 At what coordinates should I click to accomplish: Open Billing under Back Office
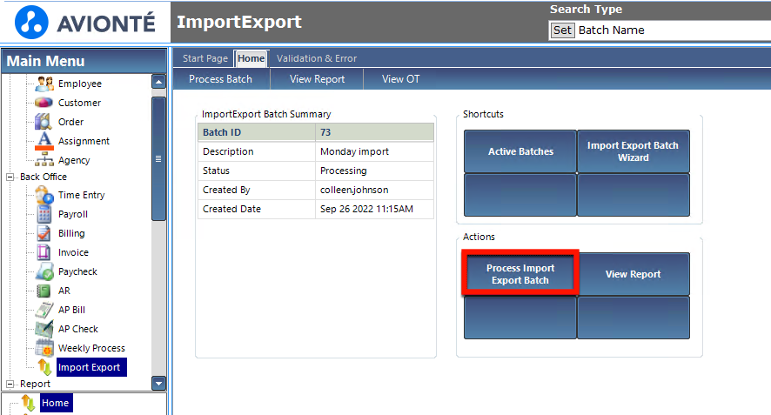71,233
